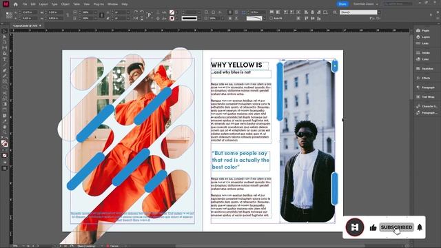Viewport: 441px width, 248px height.
Task: Select the Rectangle Frame tool
Action: click(5, 81)
